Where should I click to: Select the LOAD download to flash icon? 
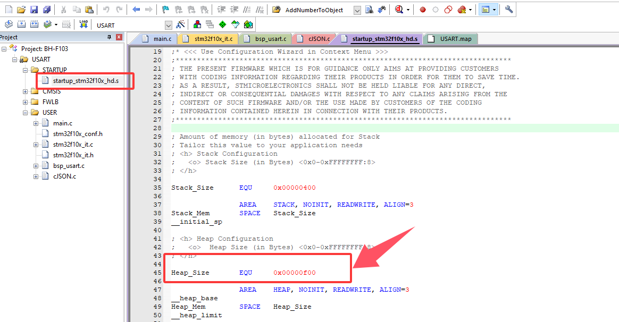pos(84,24)
